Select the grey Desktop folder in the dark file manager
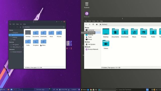The height and width of the screenshot is (91, 161). tap(28, 33)
